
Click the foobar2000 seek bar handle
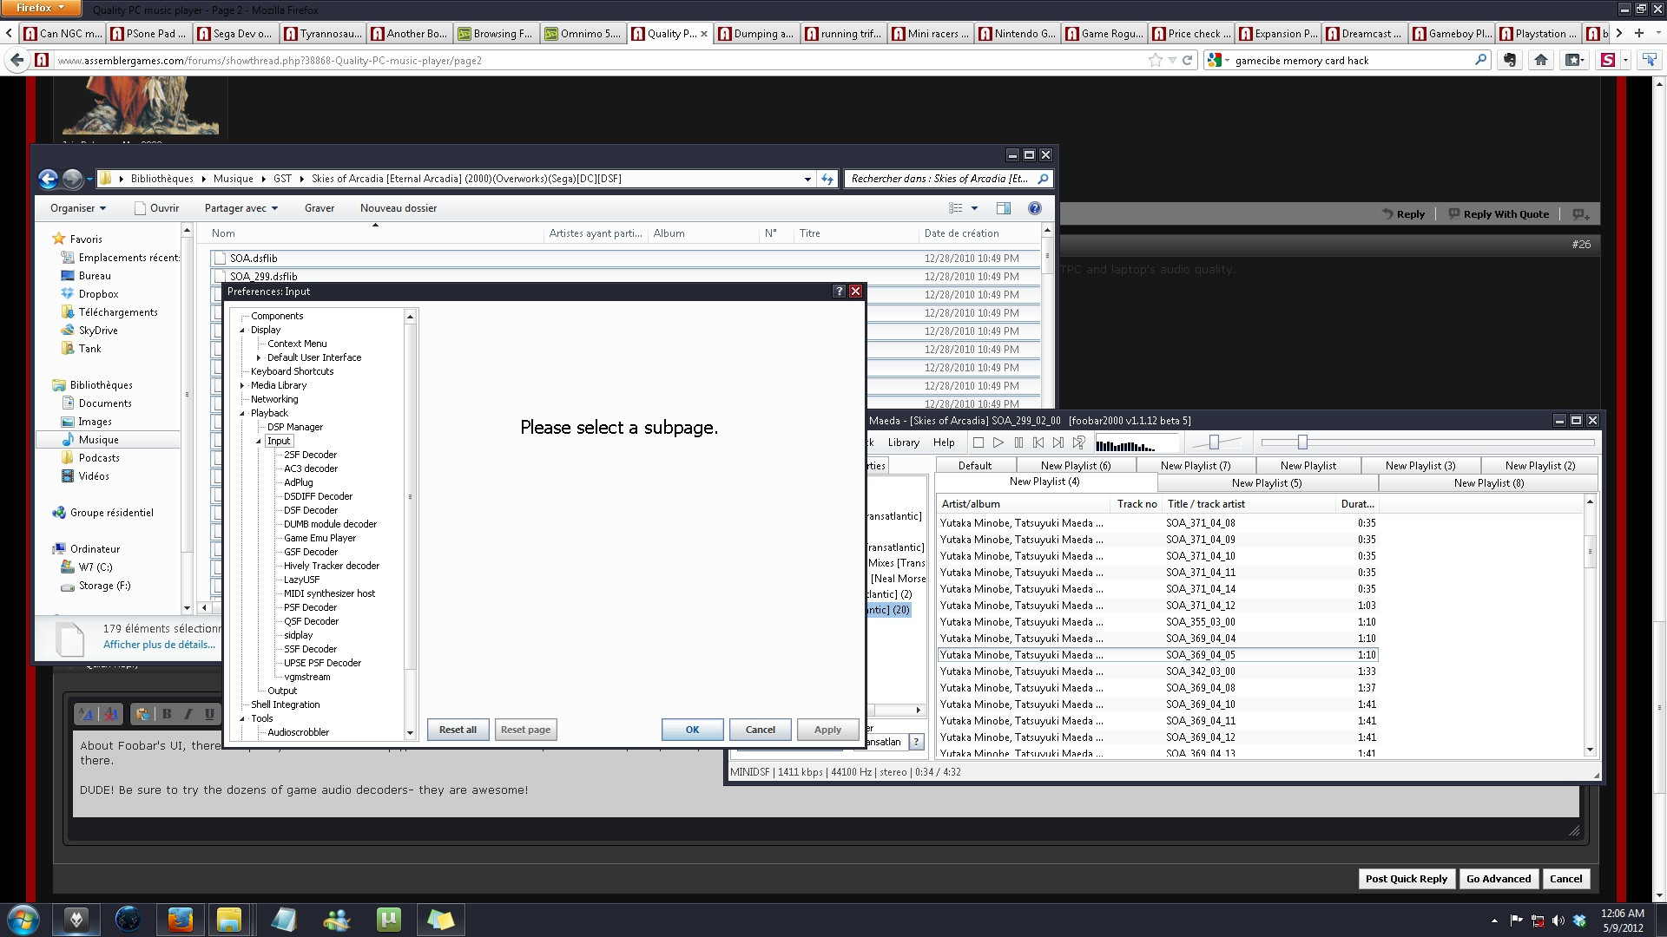[x=1302, y=442]
